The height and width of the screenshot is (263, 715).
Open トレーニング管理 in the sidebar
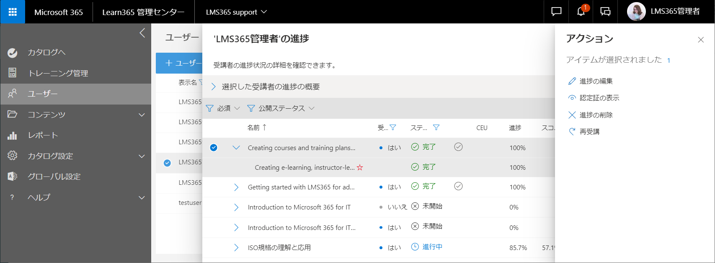(x=58, y=73)
